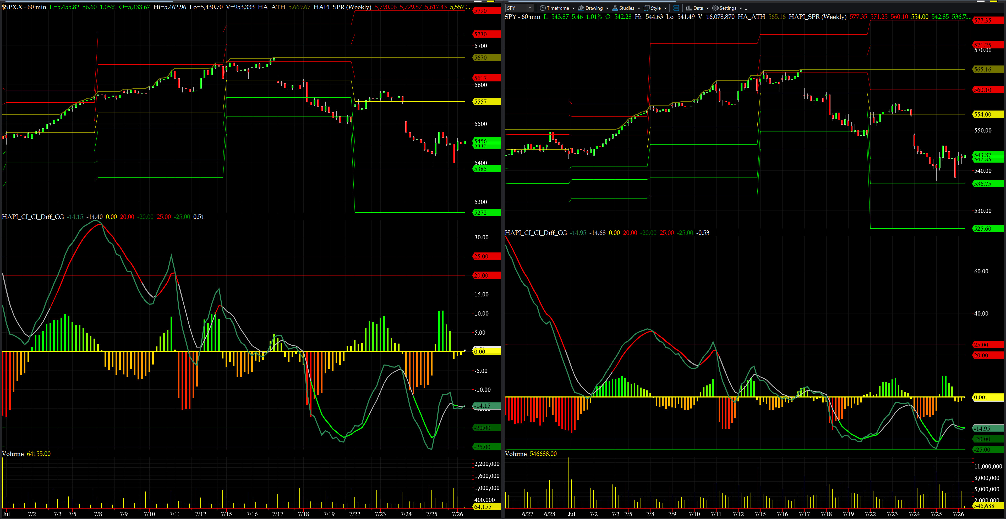Image resolution: width=1006 pixels, height=519 pixels.
Task: Click the Data bar-chart icon
Action: 689,8
